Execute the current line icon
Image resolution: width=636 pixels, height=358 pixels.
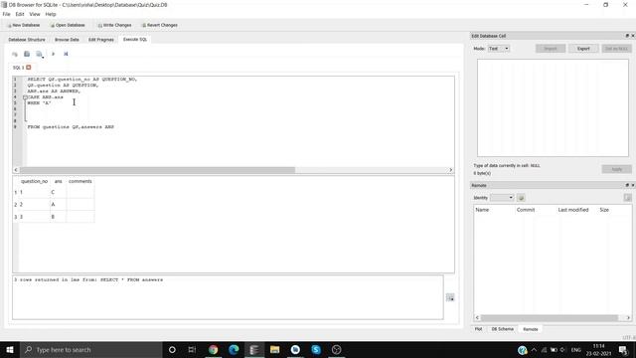[x=66, y=54]
